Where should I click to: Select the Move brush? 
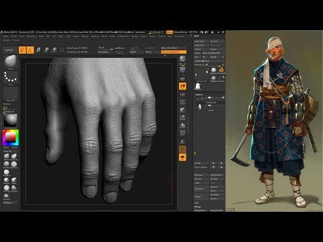click(7, 157)
